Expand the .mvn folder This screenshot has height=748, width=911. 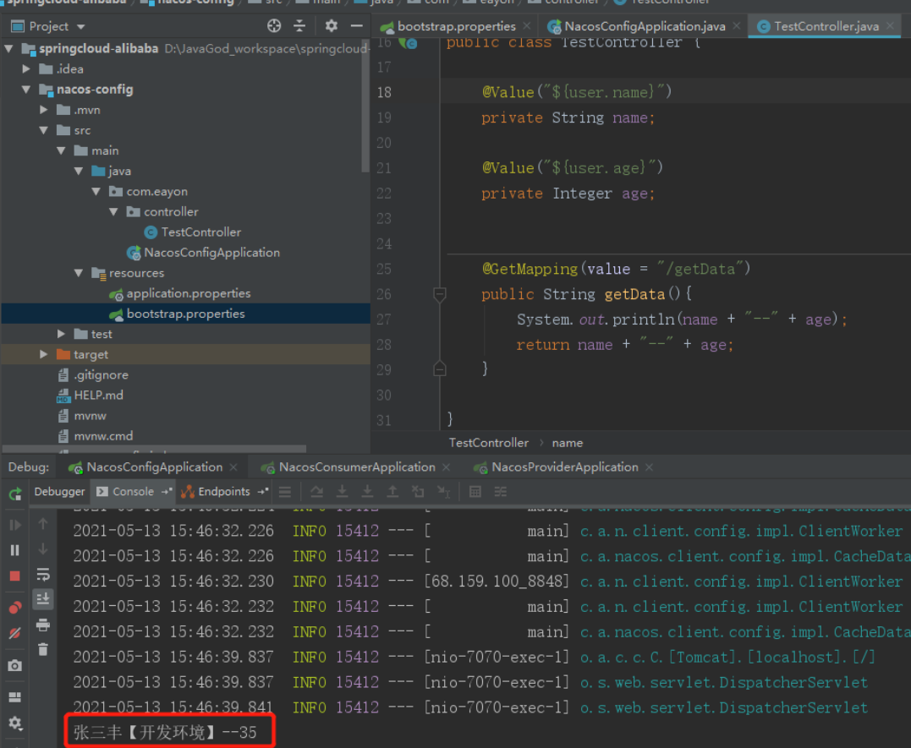44,110
